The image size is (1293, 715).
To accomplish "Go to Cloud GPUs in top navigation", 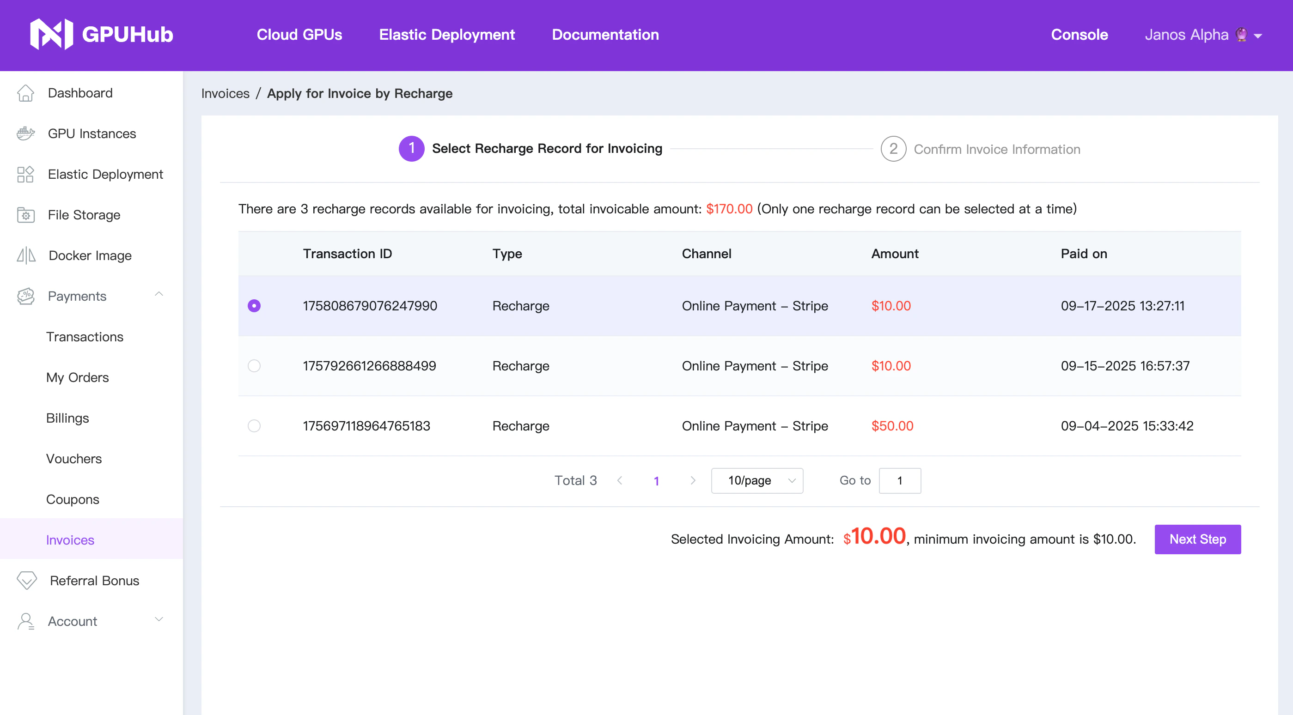I will point(299,35).
